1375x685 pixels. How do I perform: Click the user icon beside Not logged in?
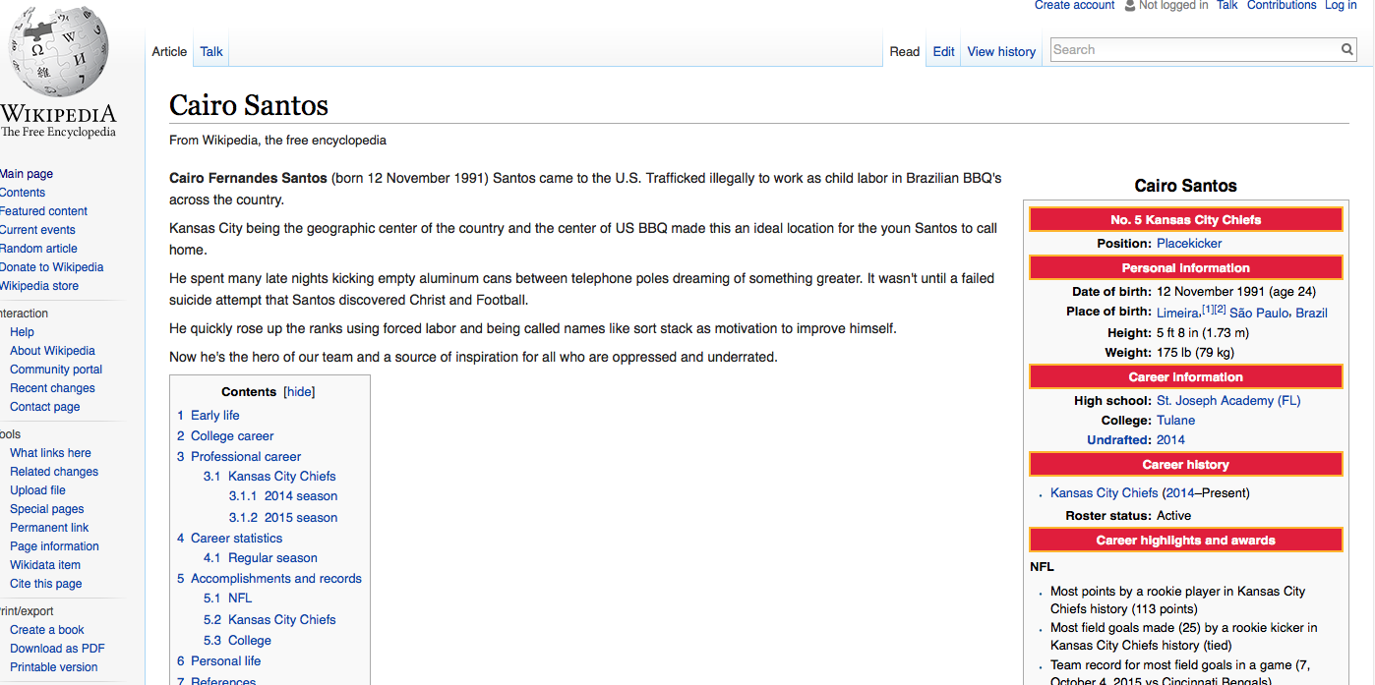click(1130, 5)
